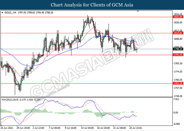The width and height of the screenshot is (184, 131).
Task: Click the 7 Jul 00:00 time label
Action: click(x=54, y=128)
